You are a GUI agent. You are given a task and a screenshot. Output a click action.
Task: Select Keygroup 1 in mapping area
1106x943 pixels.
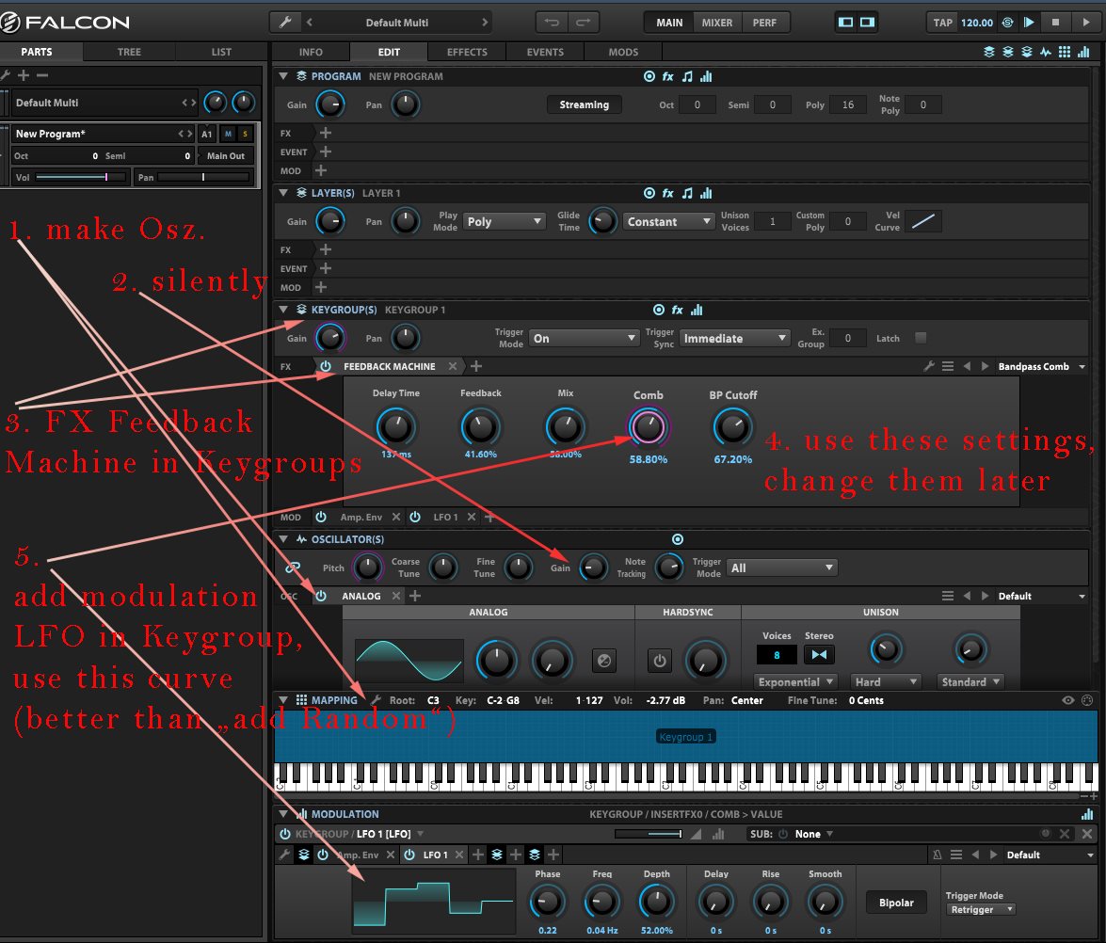(x=685, y=736)
